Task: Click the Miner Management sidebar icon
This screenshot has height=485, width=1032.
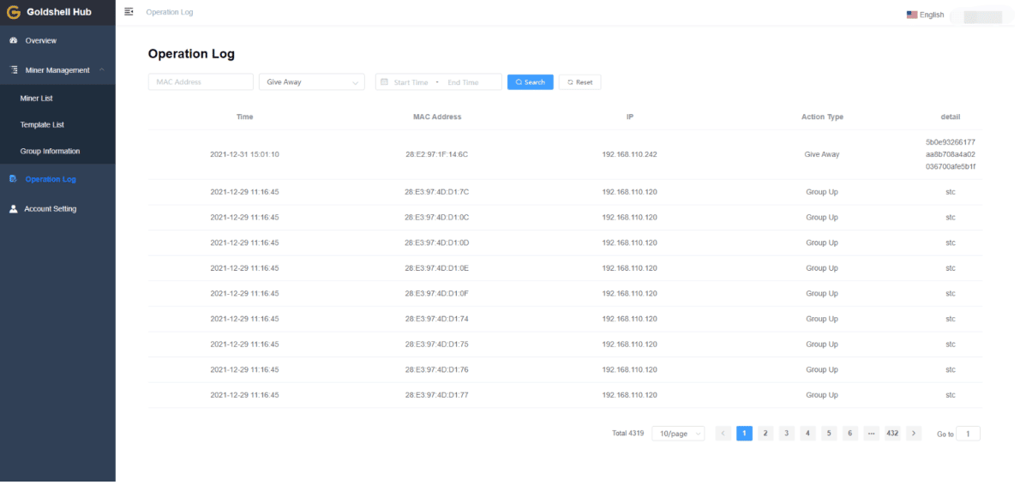Action: [13, 70]
